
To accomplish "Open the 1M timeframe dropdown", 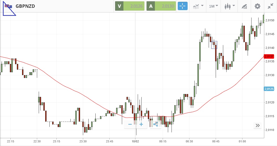I will [213, 6].
